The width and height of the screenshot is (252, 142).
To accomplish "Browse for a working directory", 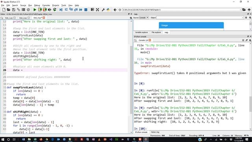I will [x=244, y=9].
